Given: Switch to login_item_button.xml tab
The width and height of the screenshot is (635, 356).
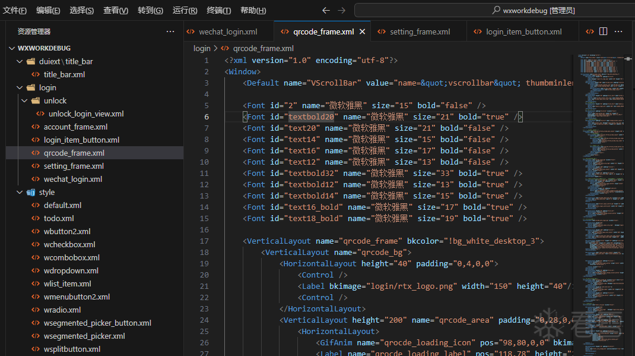Looking at the screenshot, I should pos(523,31).
